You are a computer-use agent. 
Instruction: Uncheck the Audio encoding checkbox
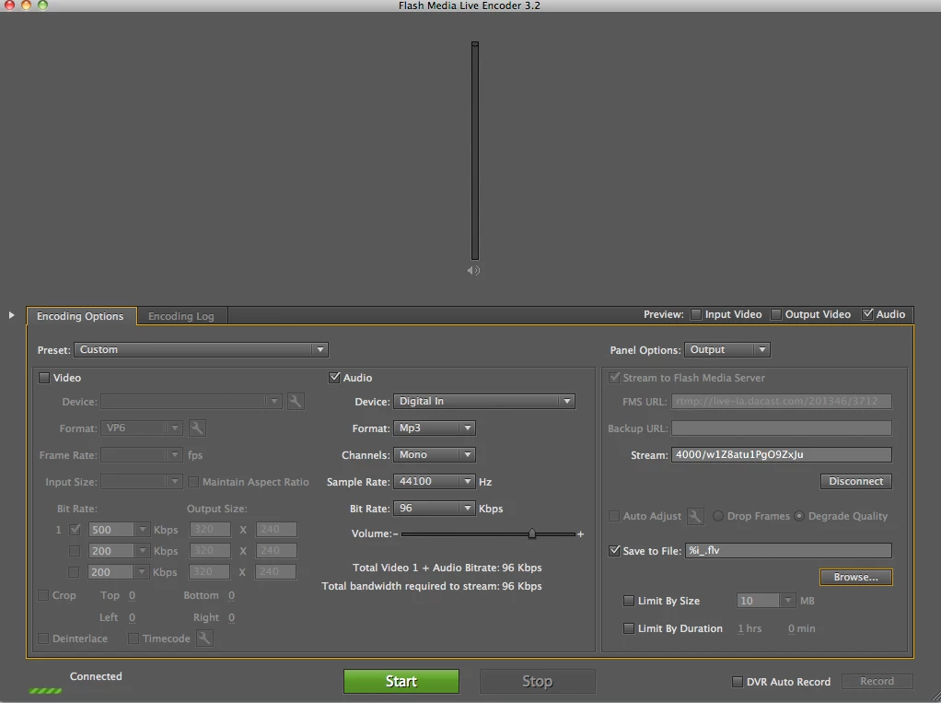click(334, 378)
